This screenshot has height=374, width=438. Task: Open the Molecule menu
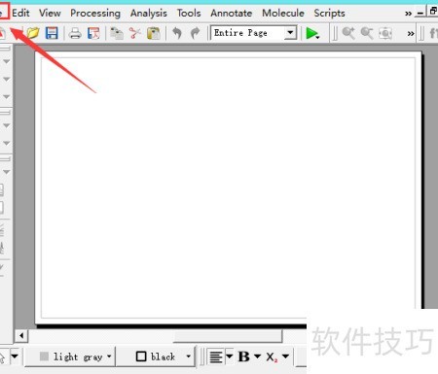coord(283,13)
